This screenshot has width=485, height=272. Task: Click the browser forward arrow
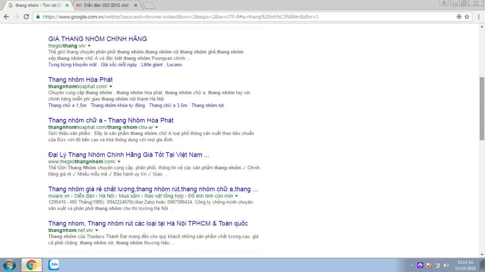point(16,17)
